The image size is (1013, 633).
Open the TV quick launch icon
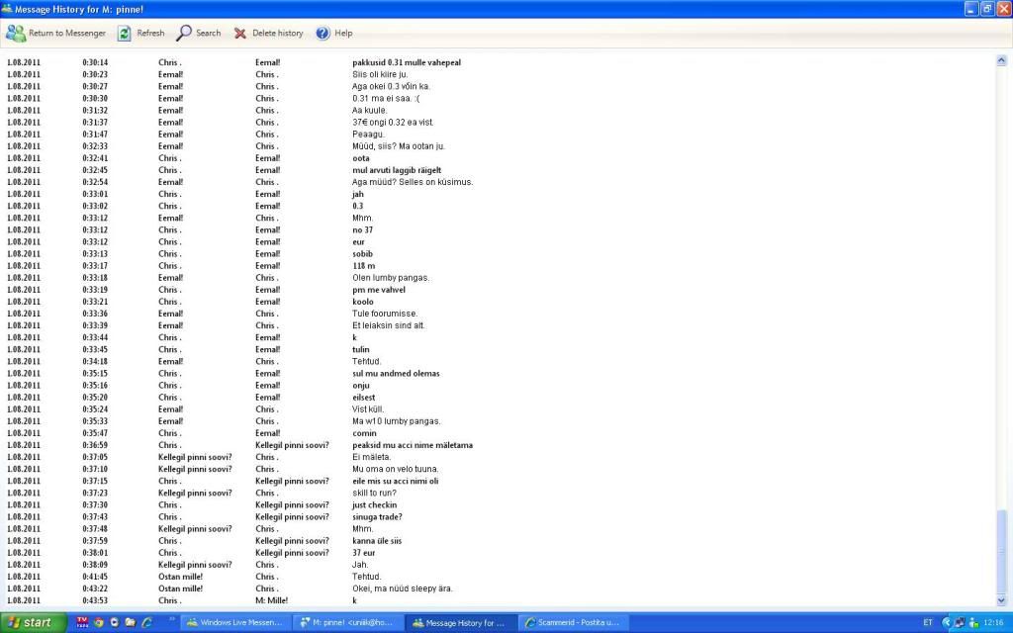tap(82, 623)
